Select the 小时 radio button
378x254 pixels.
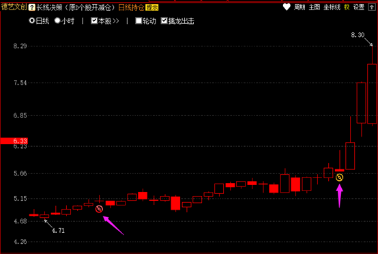(57, 20)
